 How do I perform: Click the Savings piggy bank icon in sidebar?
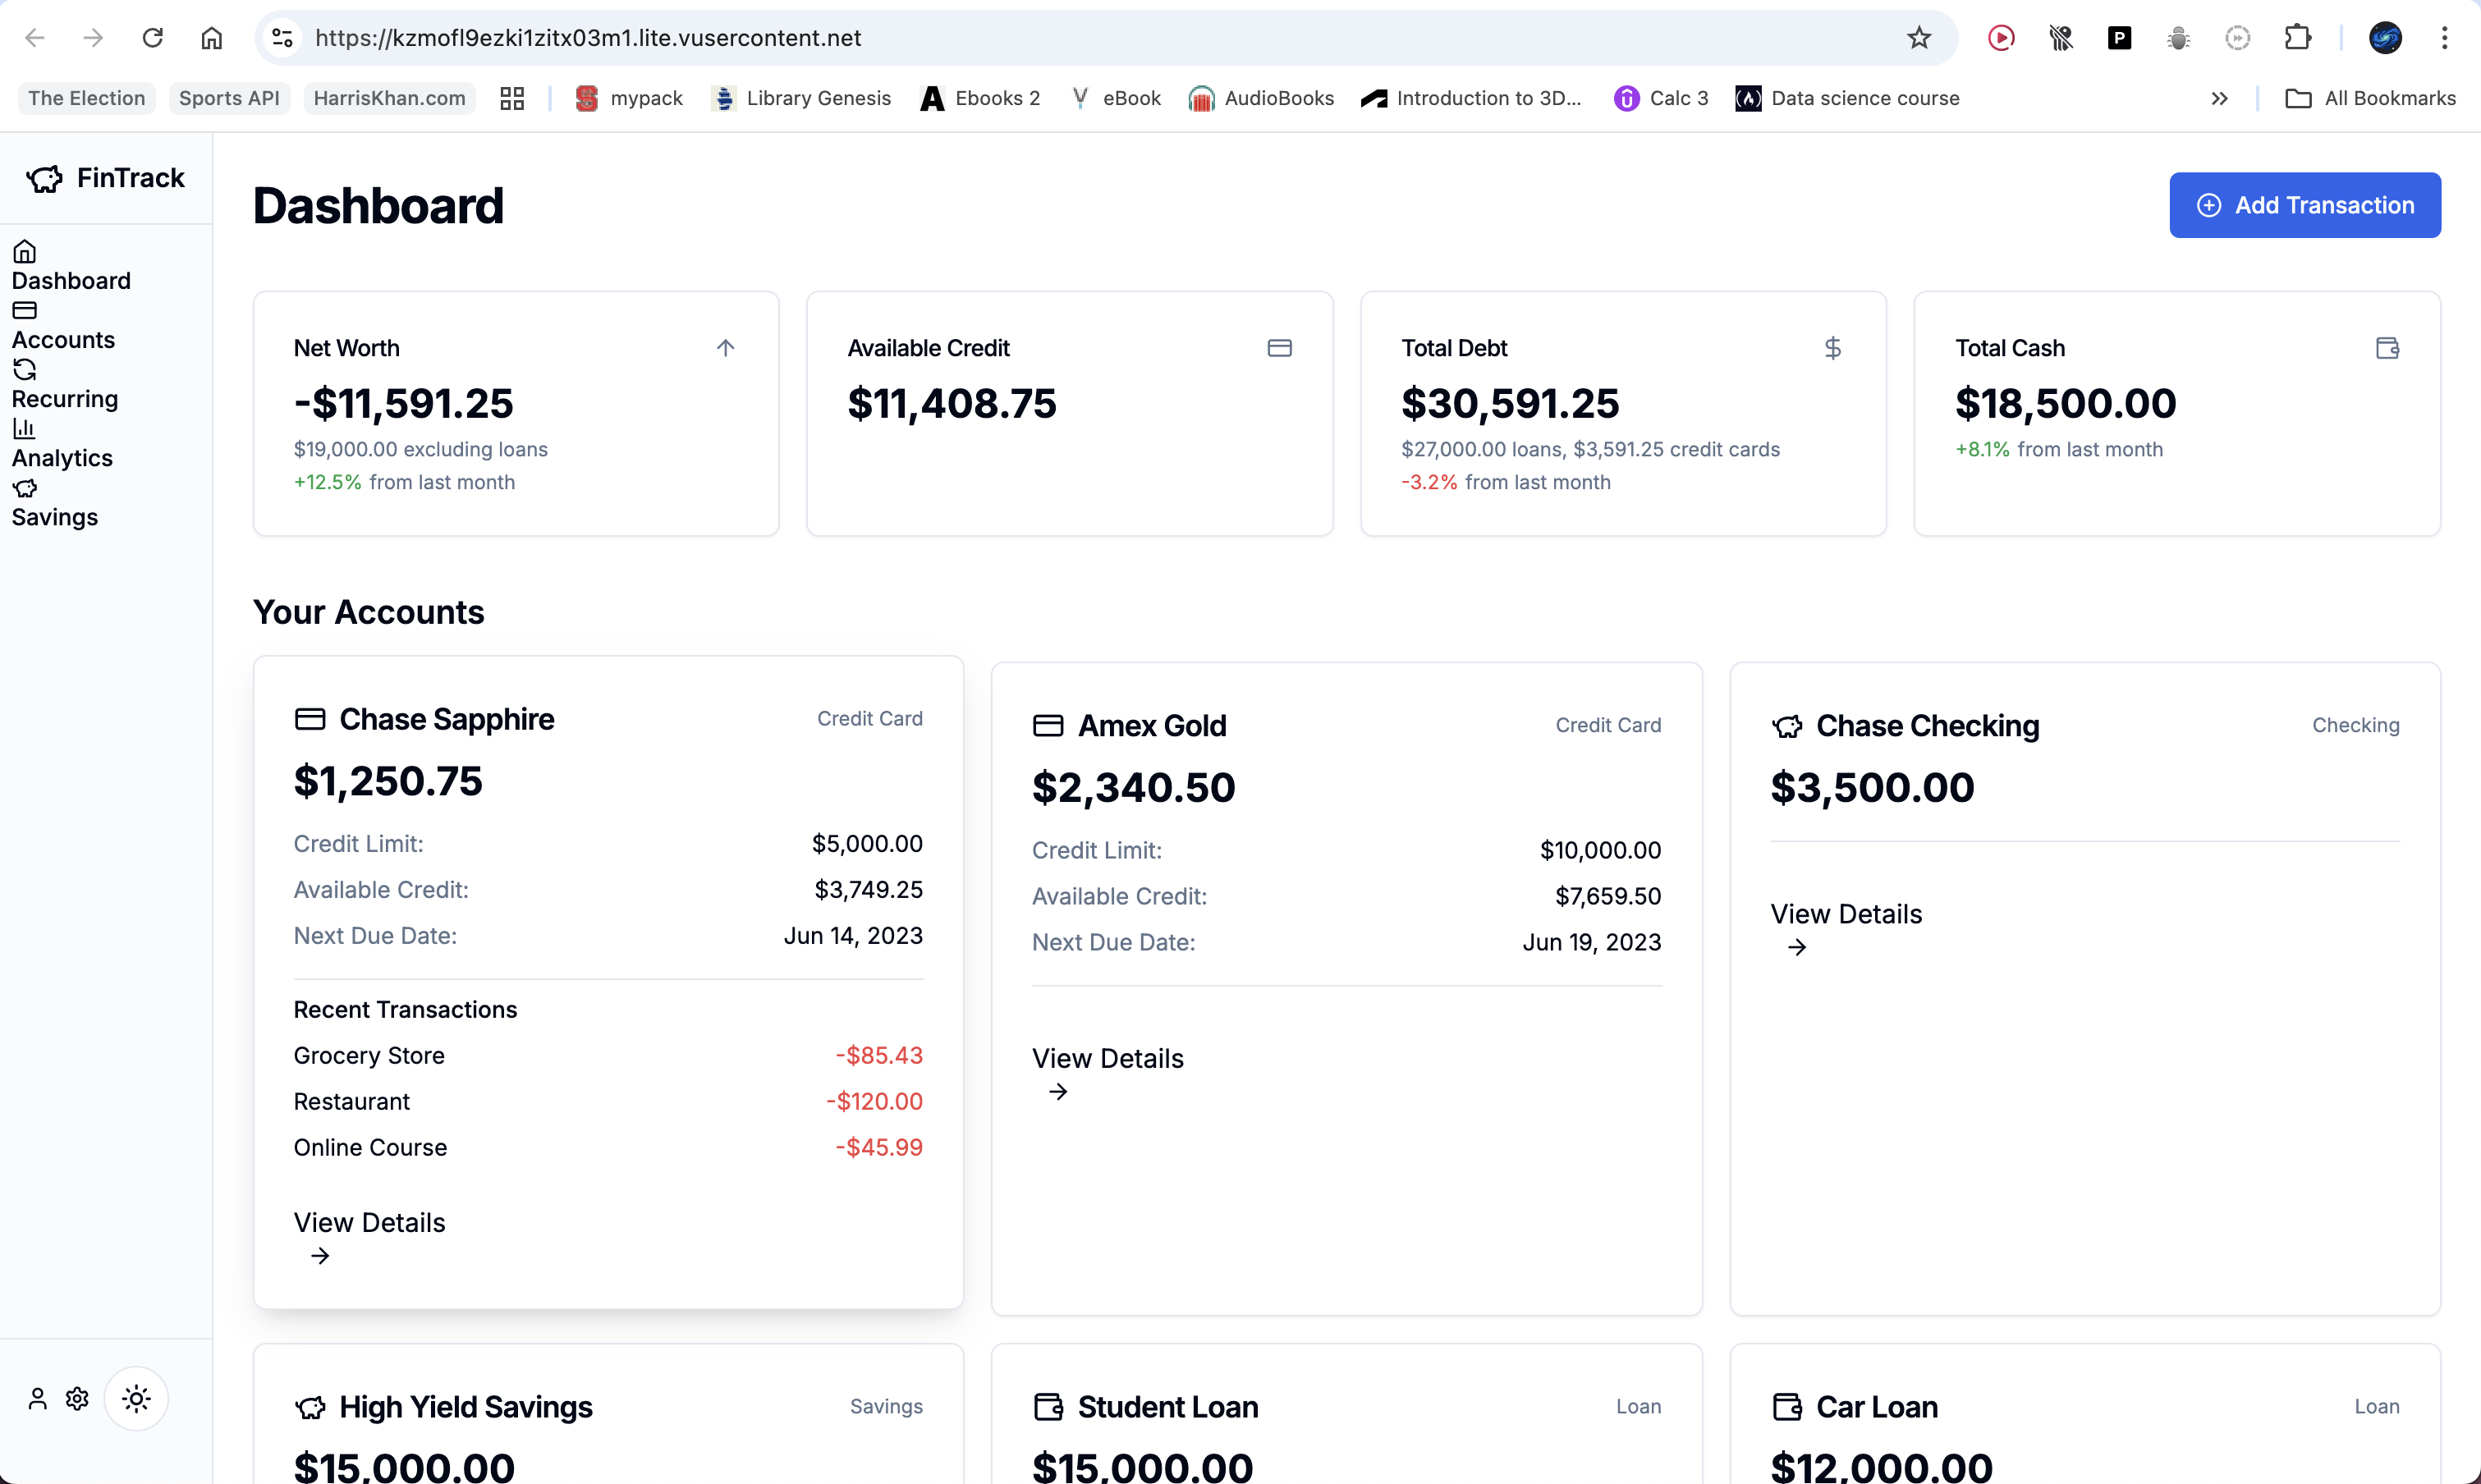[24, 488]
